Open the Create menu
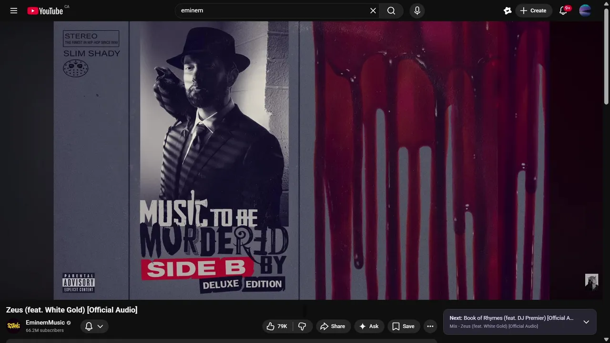The height and width of the screenshot is (343, 610). 534,10
